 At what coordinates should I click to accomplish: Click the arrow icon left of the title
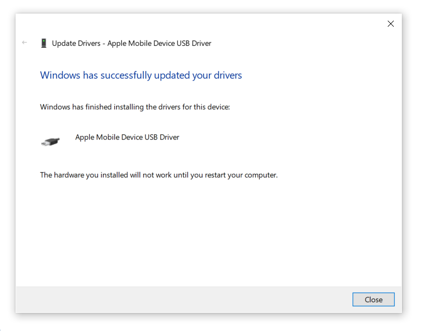point(24,43)
